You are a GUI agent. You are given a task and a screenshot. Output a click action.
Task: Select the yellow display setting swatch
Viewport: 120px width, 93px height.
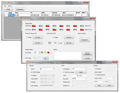(x=45, y=52)
